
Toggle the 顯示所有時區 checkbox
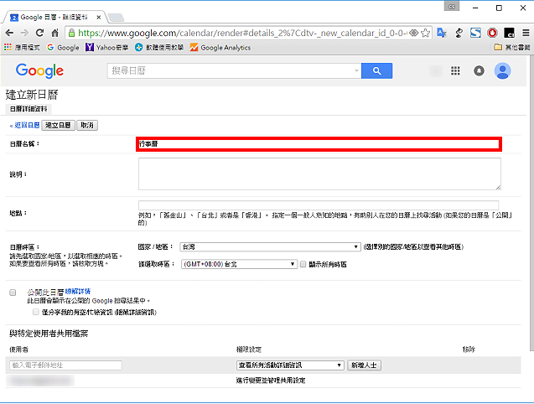click(x=303, y=264)
